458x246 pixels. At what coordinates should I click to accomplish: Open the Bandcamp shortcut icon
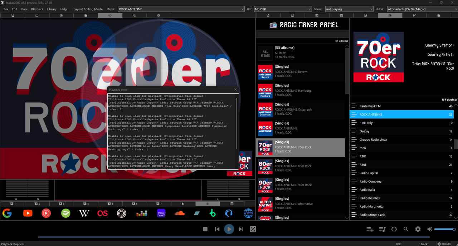point(196,213)
